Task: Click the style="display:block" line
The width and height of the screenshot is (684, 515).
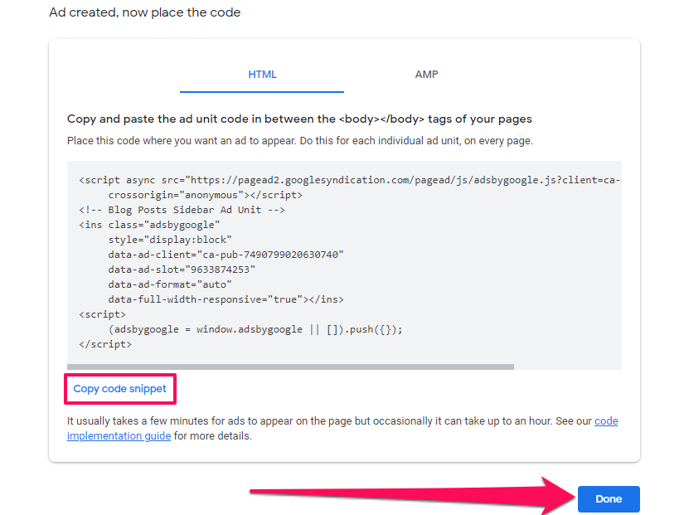Action: pyautogui.click(x=170, y=240)
